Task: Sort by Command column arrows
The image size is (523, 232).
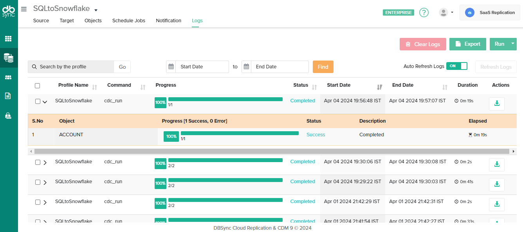Action: point(143,87)
